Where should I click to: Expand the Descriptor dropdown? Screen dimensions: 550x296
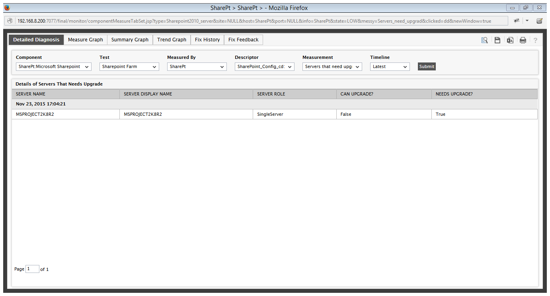coord(265,67)
